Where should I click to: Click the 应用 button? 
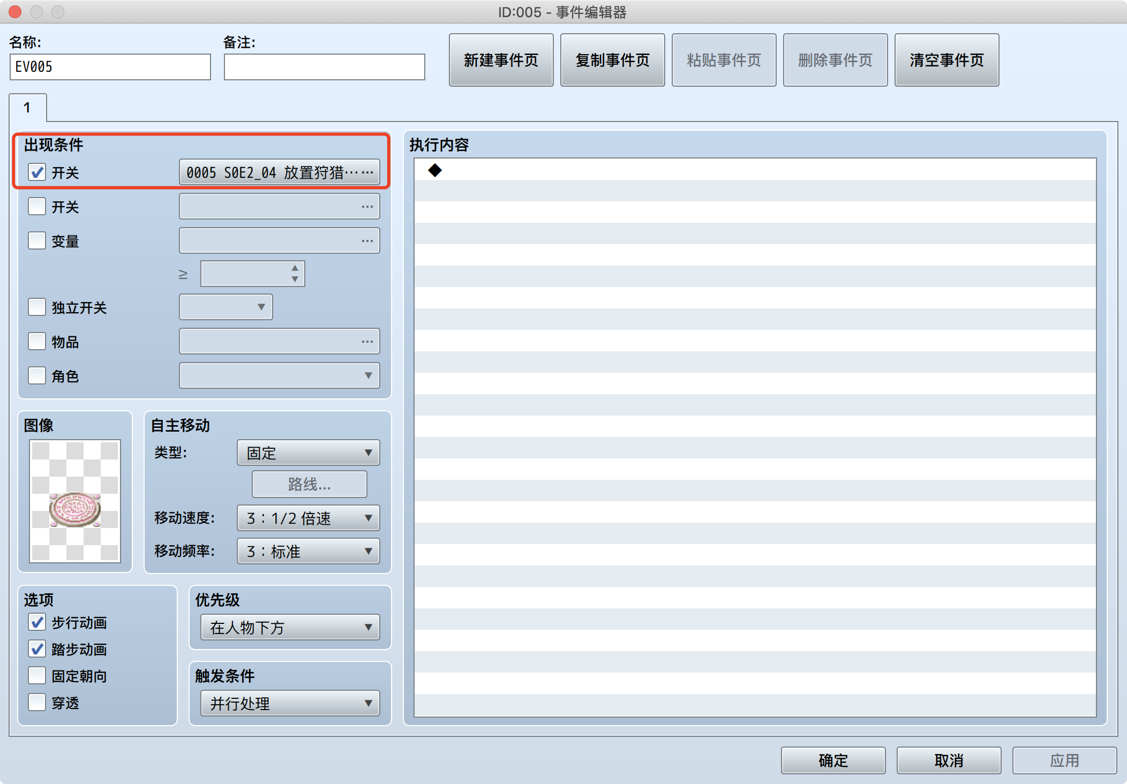click(1065, 760)
